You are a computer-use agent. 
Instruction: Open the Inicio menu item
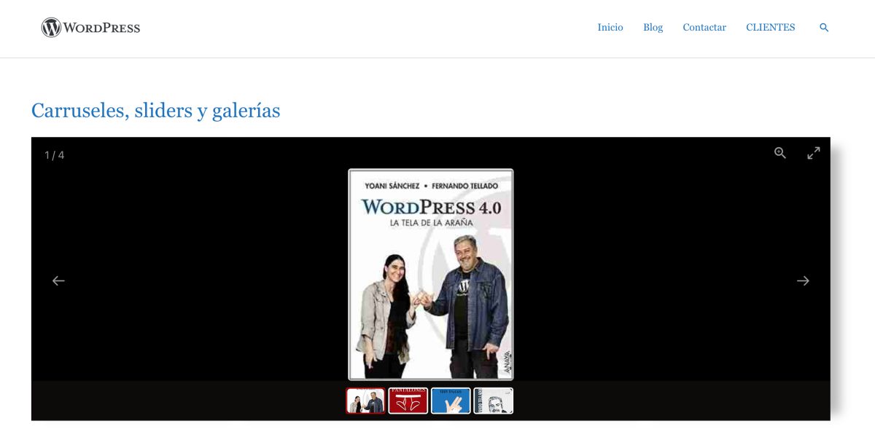click(610, 27)
